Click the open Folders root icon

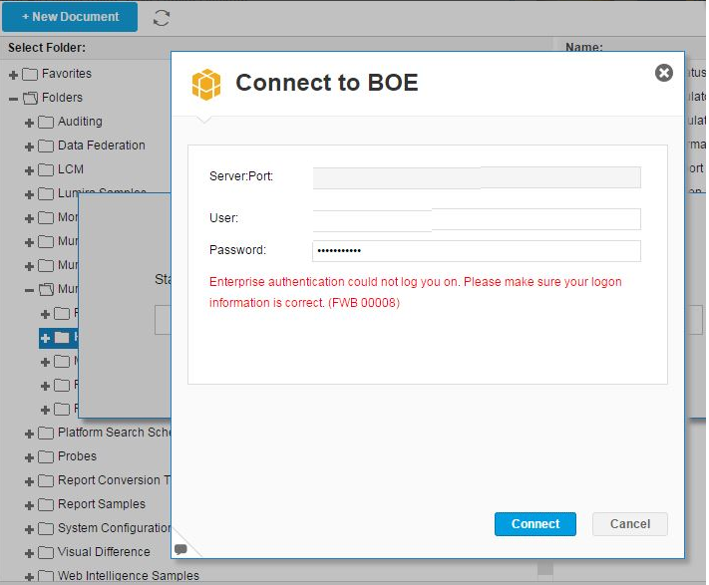tap(30, 98)
